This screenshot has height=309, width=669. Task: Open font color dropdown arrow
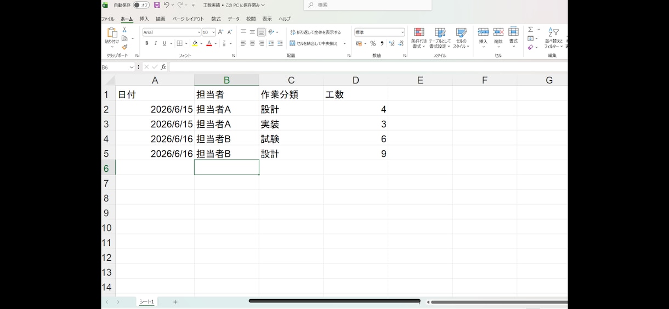click(x=216, y=43)
